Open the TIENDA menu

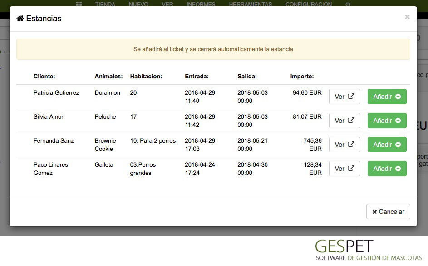[105, 4]
